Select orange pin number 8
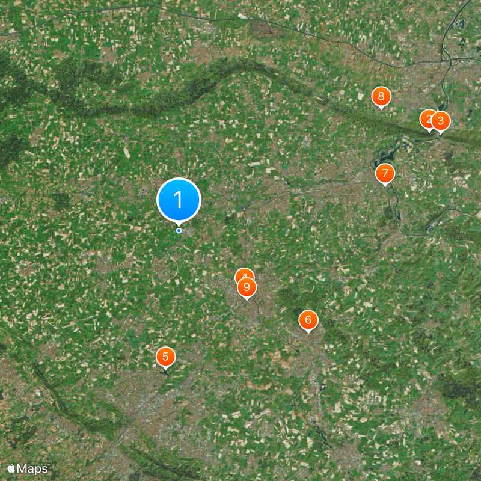This screenshot has width=481, height=481. tap(381, 97)
